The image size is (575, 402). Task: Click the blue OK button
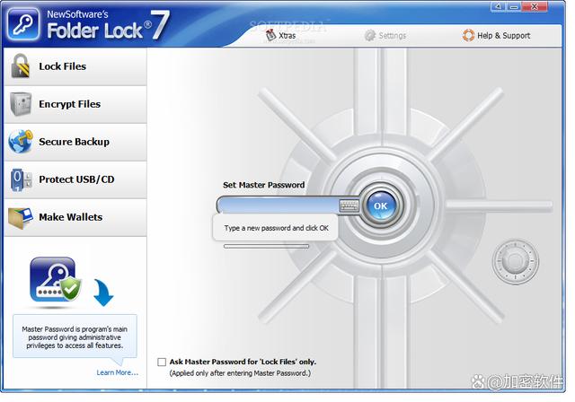point(381,205)
